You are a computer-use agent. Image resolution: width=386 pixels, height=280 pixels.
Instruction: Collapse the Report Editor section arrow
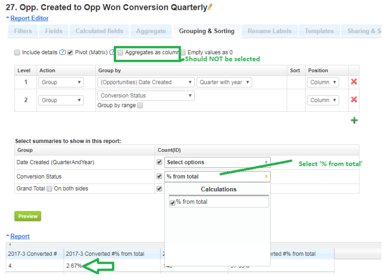pyautogui.click(x=7, y=18)
